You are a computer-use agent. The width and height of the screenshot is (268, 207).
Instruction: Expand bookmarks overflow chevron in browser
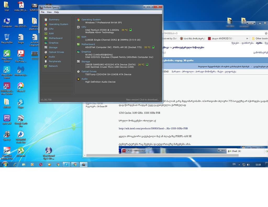(247, 39)
